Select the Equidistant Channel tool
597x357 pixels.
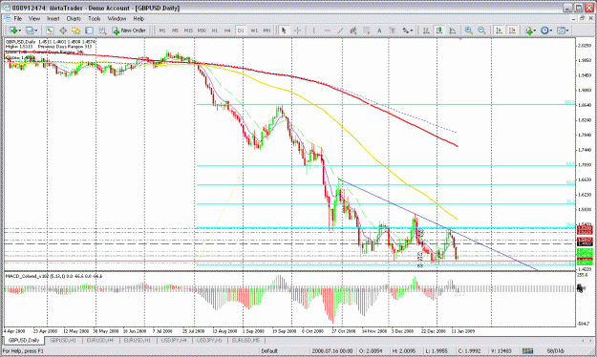[x=353, y=31]
